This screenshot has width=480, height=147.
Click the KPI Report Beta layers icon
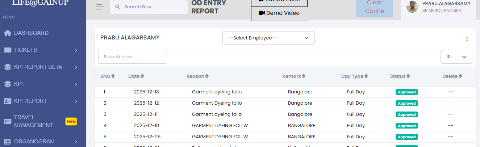8,67
